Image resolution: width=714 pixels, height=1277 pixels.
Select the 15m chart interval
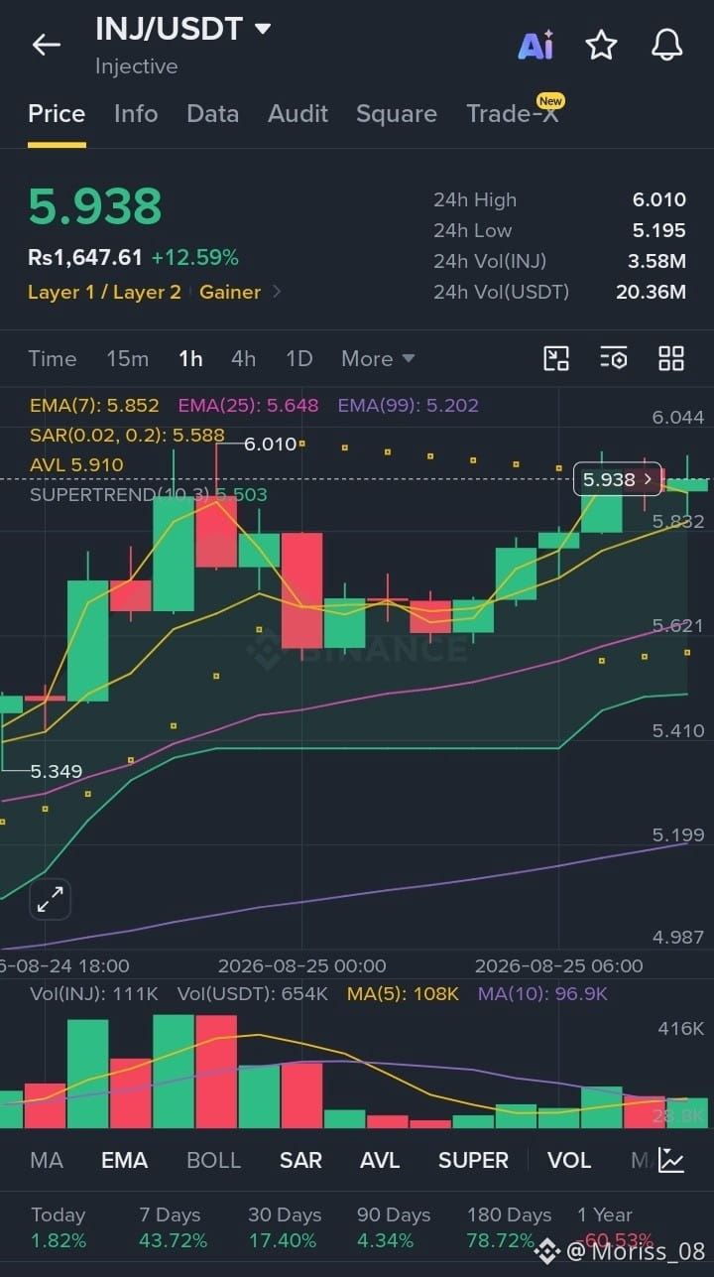127,358
